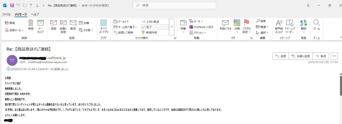Open すべてのアプリ apps grid
This screenshot has height=124, width=342.
(104, 26)
